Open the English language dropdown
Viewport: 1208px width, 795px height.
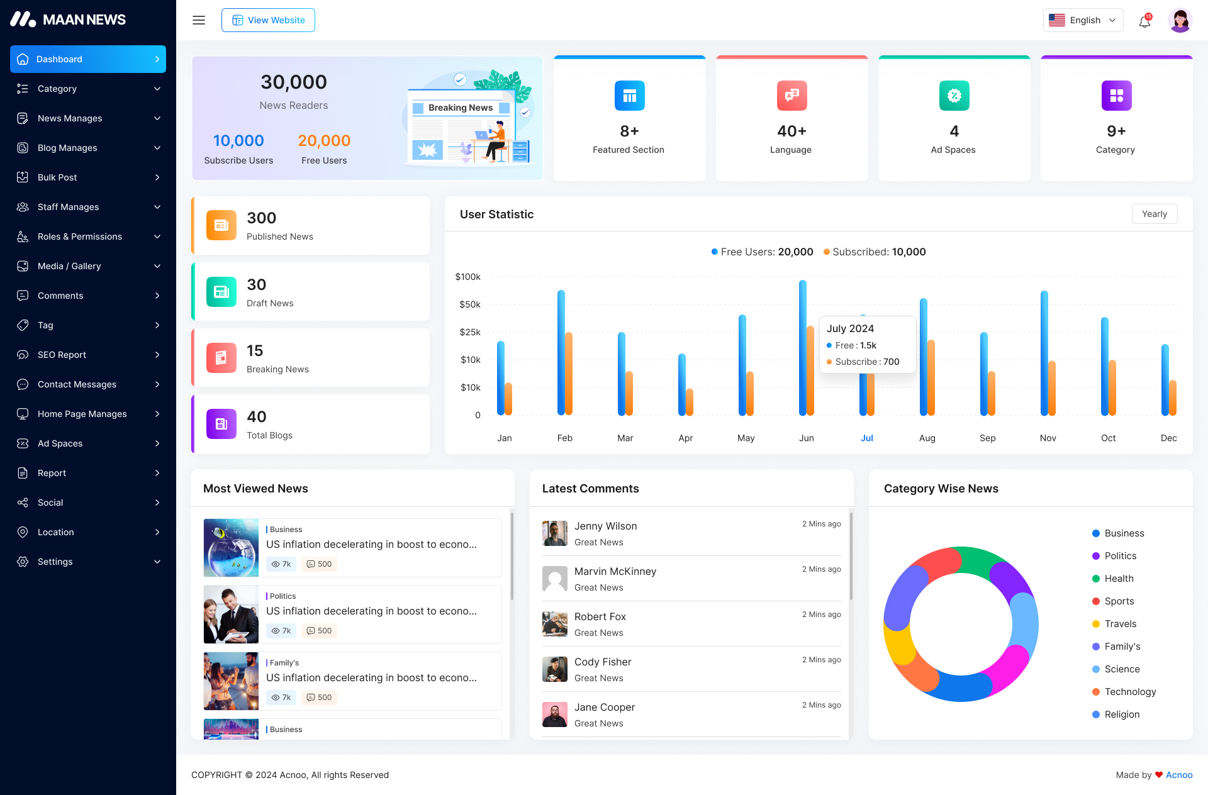click(x=1083, y=20)
